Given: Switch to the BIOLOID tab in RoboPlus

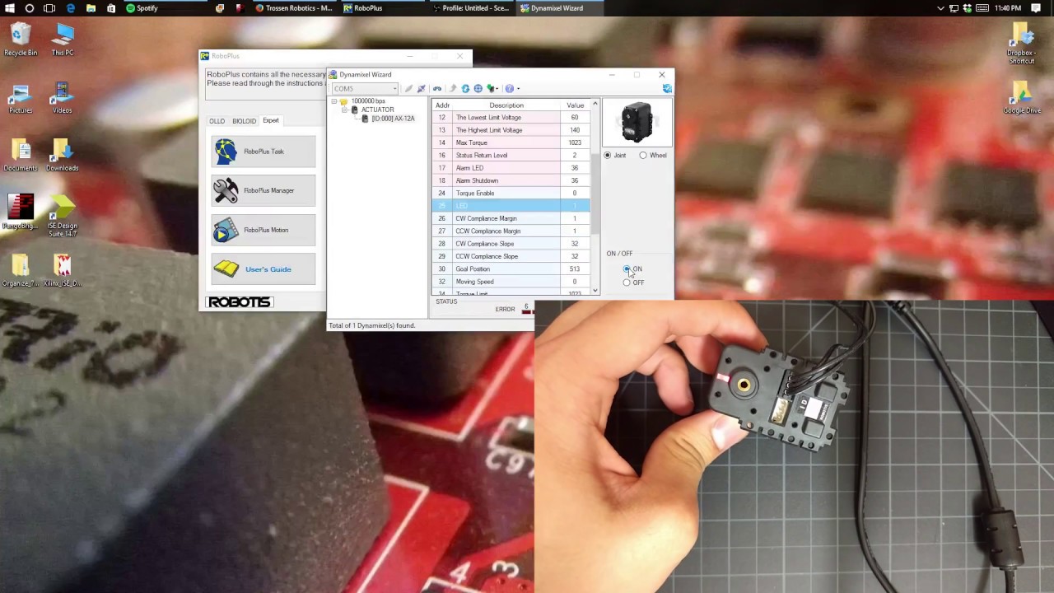Looking at the screenshot, I should click(x=244, y=121).
